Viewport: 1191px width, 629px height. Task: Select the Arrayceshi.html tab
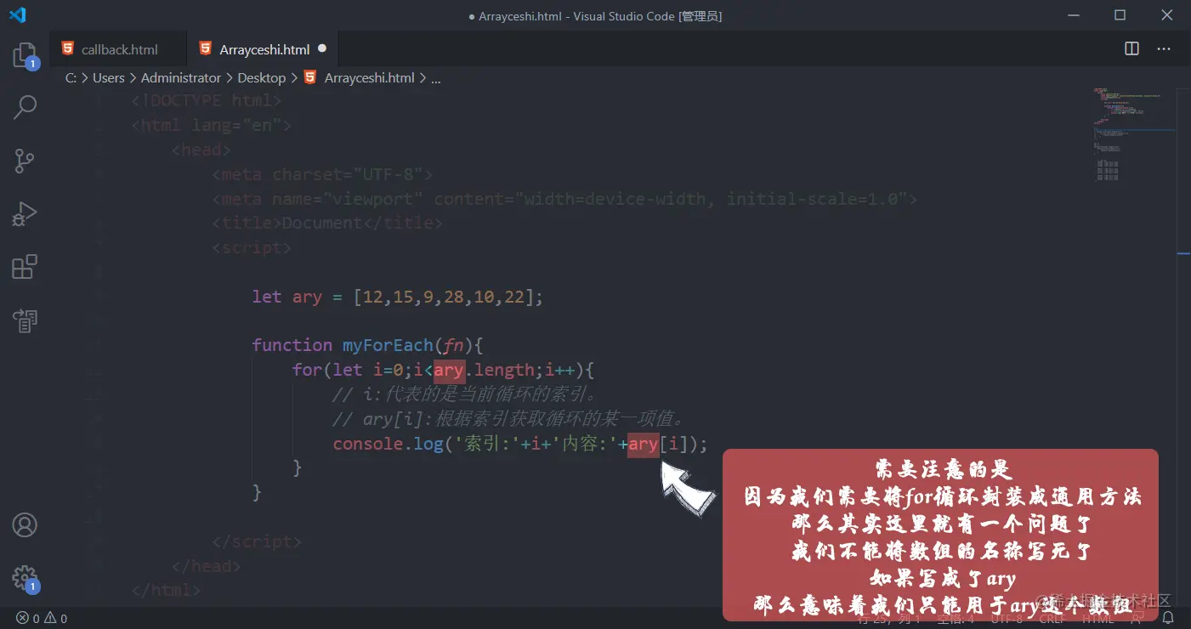[263, 49]
